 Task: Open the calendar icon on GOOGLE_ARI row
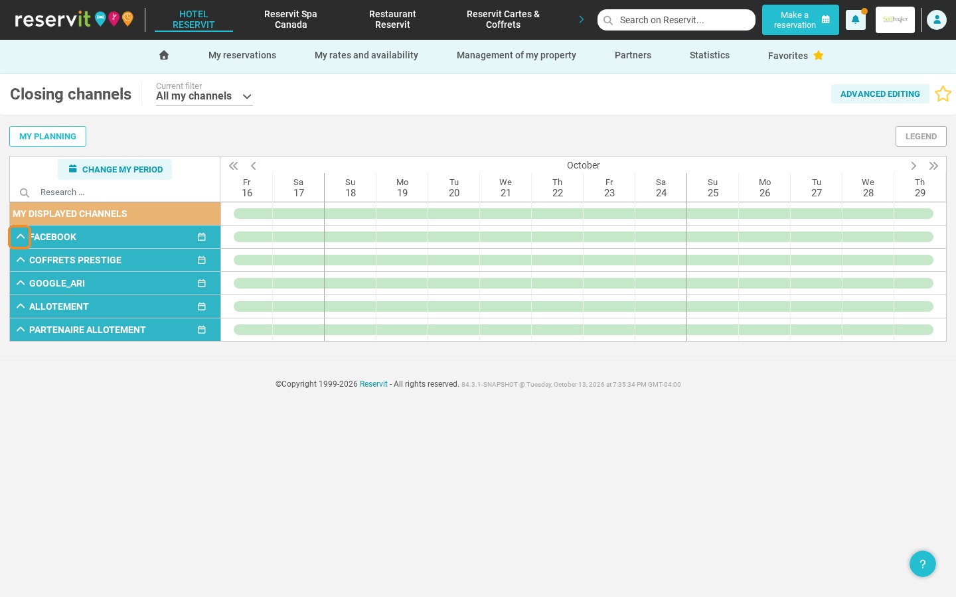[x=202, y=283]
